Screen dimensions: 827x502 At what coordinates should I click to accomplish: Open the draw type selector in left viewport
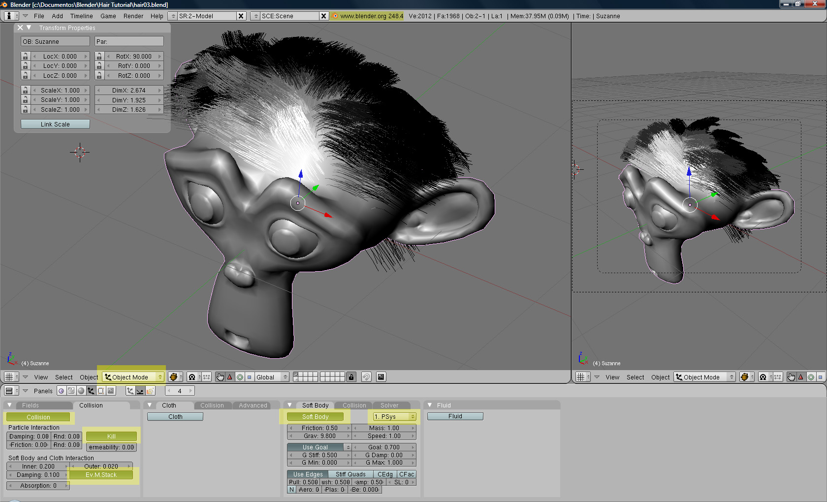(175, 377)
